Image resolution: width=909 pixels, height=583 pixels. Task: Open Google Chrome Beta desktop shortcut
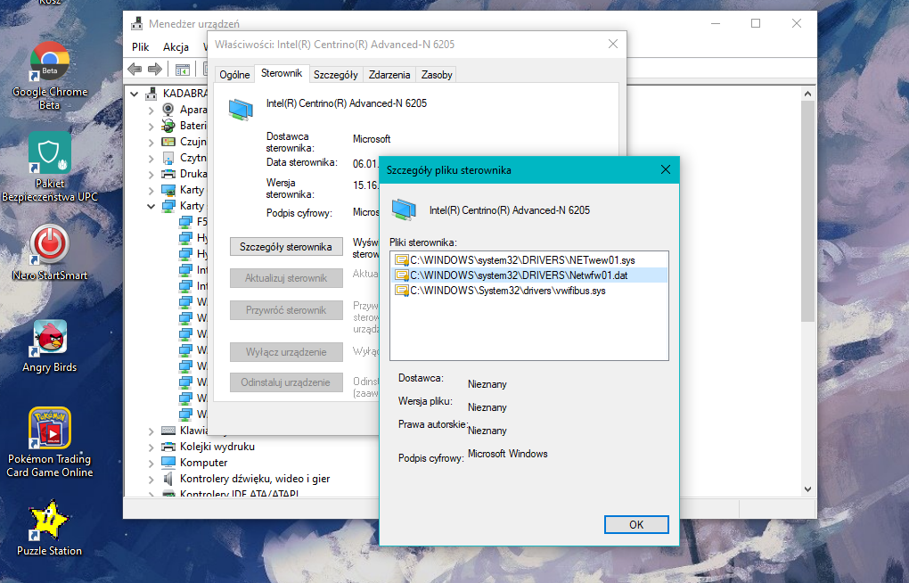coord(50,76)
